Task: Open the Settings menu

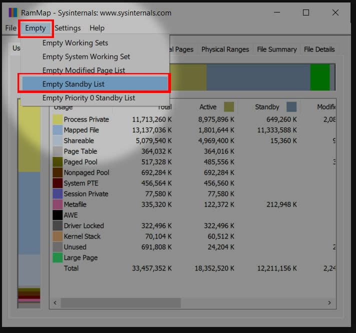Action: (67, 28)
